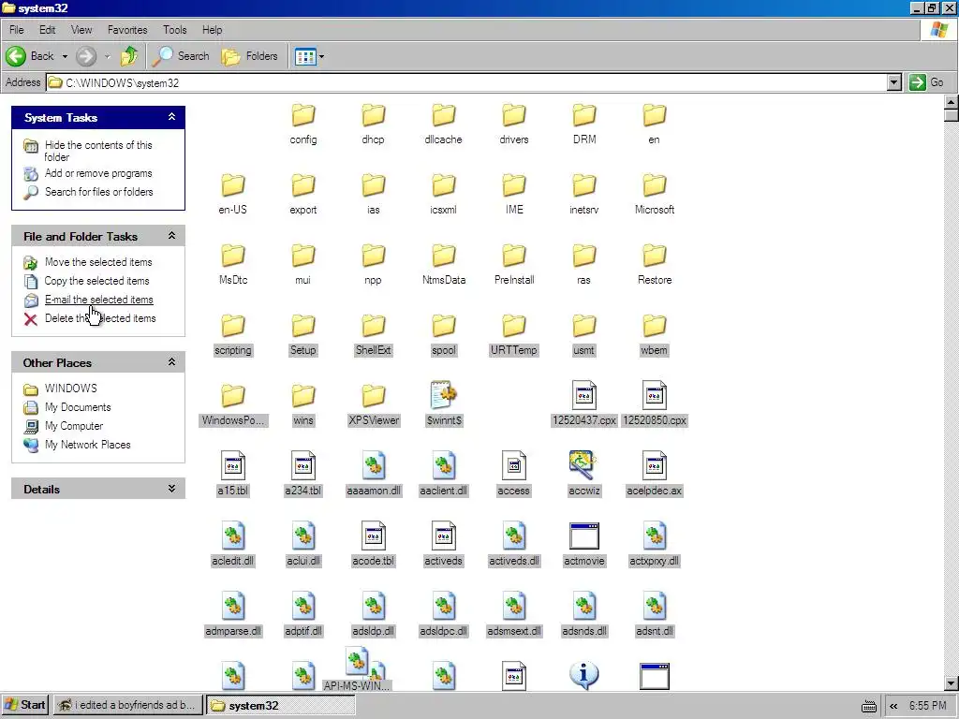Open the View menu
This screenshot has width=959, height=719.
click(81, 29)
